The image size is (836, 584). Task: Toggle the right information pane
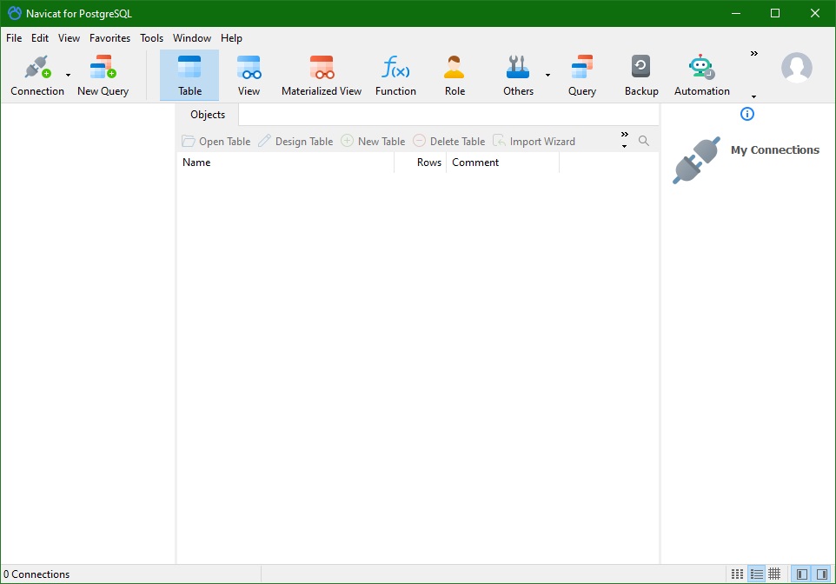point(822,574)
